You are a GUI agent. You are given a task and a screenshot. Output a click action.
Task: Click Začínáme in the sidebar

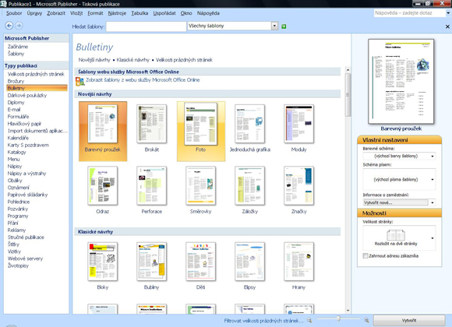[x=18, y=47]
